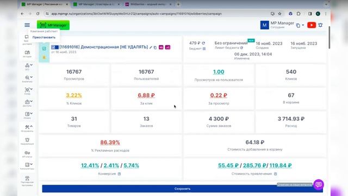Open the browser three-dot menu
Screen dimensions: 348x196
click(326, 14)
